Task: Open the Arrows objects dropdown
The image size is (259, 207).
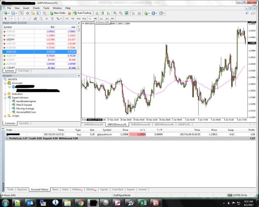Action: tap(59, 18)
